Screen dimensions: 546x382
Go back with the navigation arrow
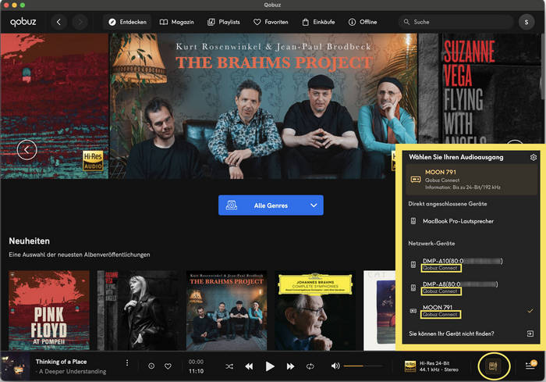58,22
